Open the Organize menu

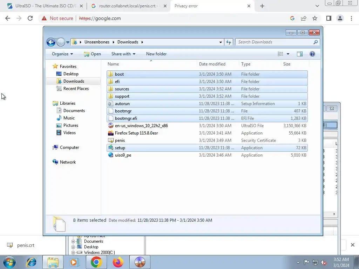62,54
